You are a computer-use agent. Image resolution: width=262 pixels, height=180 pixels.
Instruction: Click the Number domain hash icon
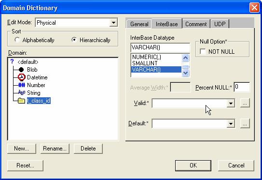coord(22,85)
